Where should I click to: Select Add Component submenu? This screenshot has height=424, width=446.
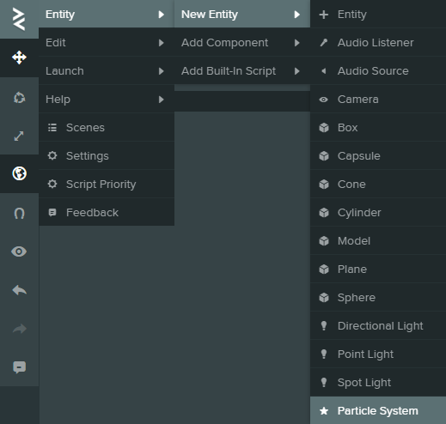[x=242, y=42]
